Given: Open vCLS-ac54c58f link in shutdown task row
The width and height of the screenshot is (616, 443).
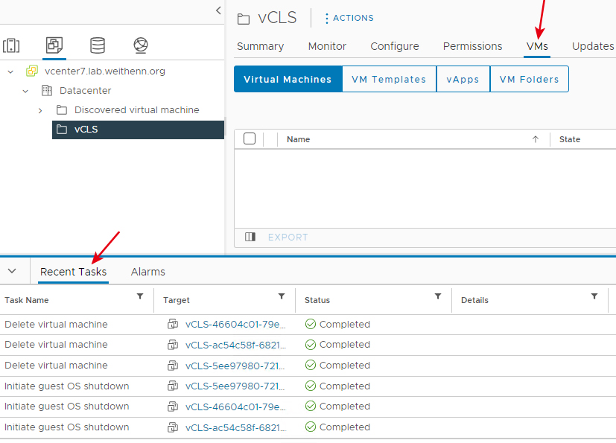Looking at the screenshot, I should 235,427.
